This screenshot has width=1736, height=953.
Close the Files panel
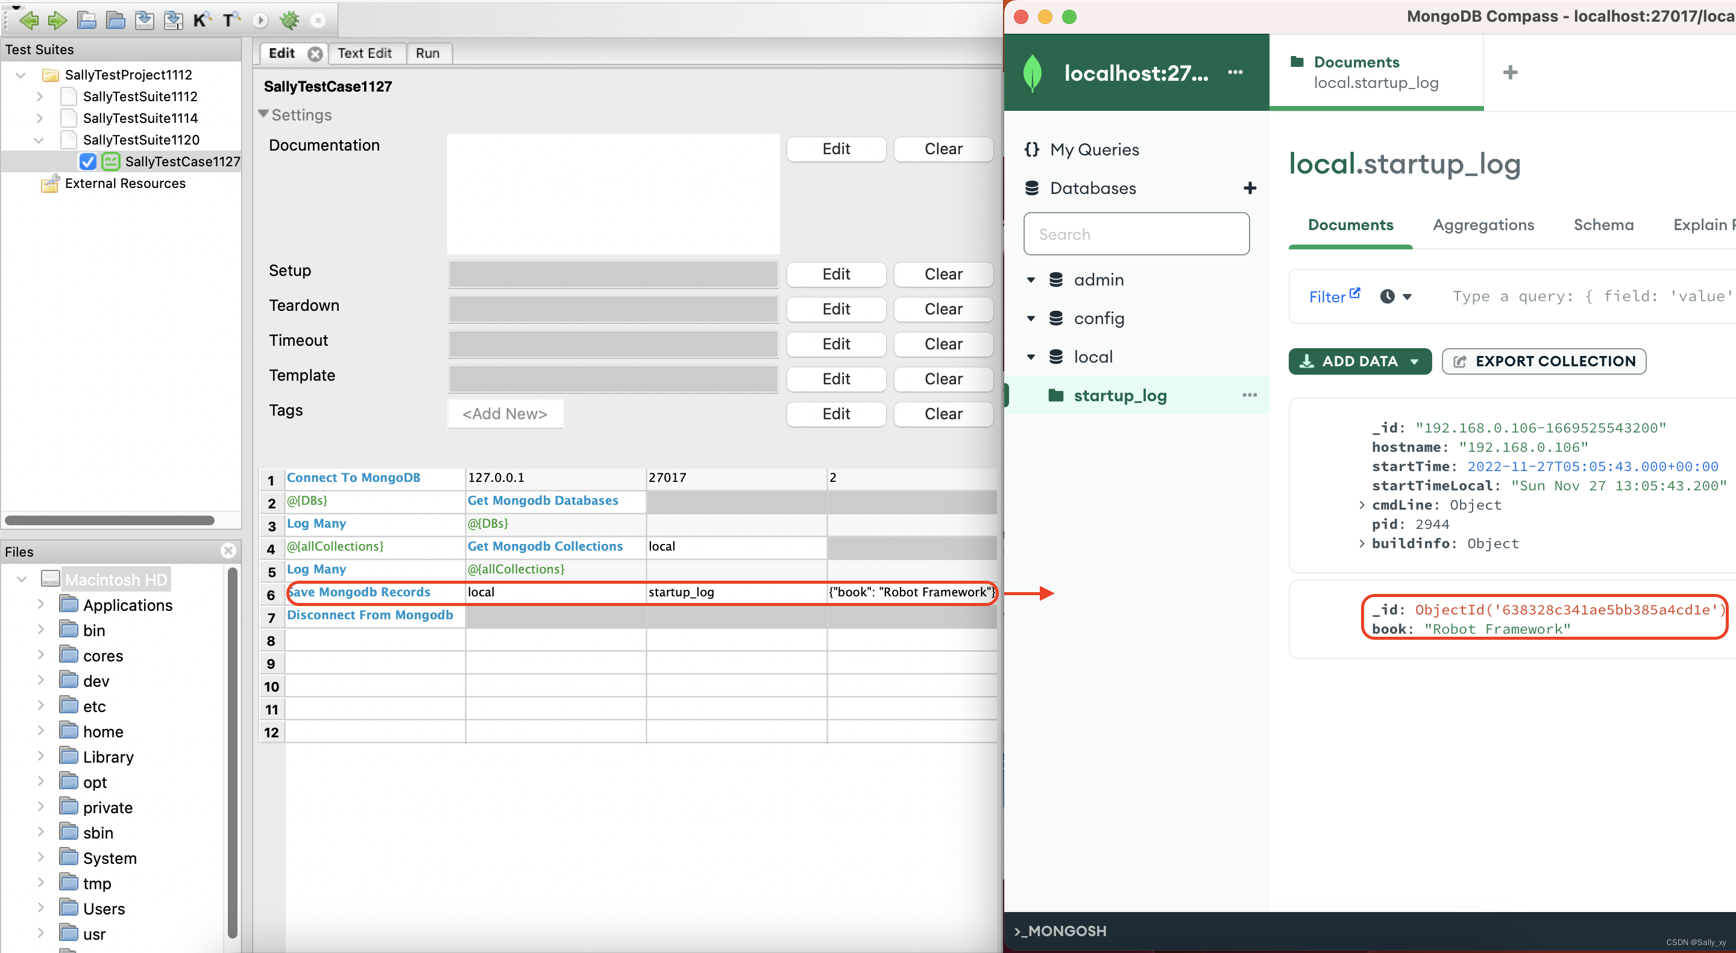point(228,550)
